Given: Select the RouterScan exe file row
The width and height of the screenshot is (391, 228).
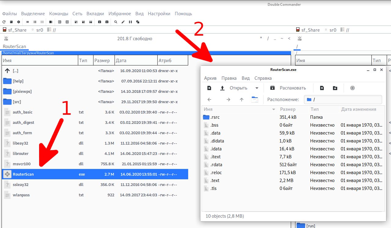Looking at the screenshot, I should [x=95, y=174].
